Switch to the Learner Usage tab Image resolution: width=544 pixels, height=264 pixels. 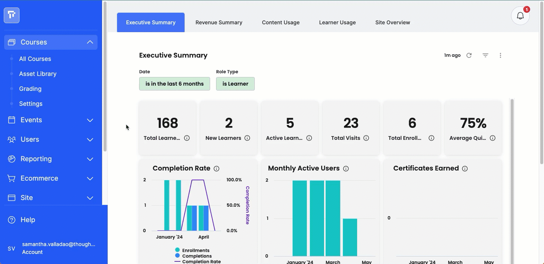(x=337, y=22)
